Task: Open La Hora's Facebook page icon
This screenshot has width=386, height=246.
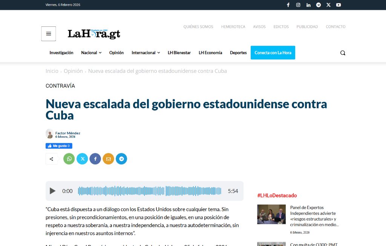Action: point(288,5)
